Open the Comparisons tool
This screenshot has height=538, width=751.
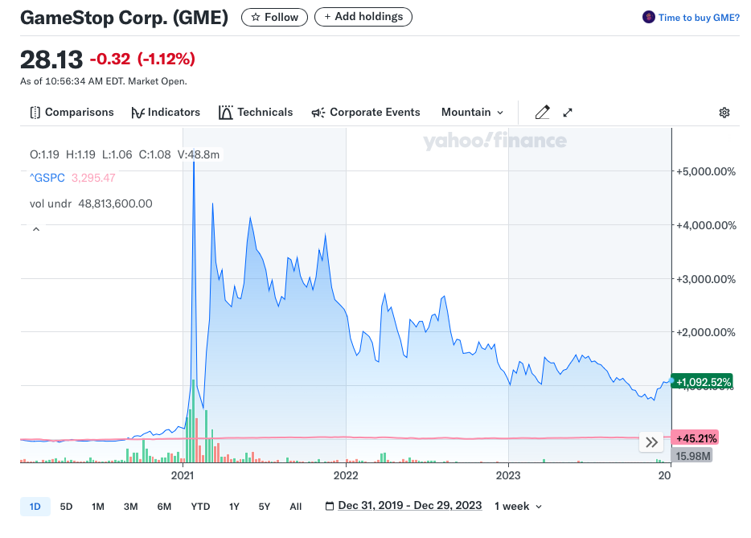tap(72, 112)
